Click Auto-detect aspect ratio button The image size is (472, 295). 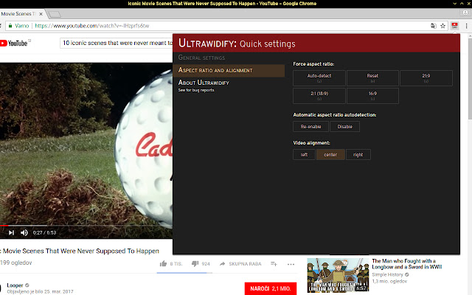[319, 78]
